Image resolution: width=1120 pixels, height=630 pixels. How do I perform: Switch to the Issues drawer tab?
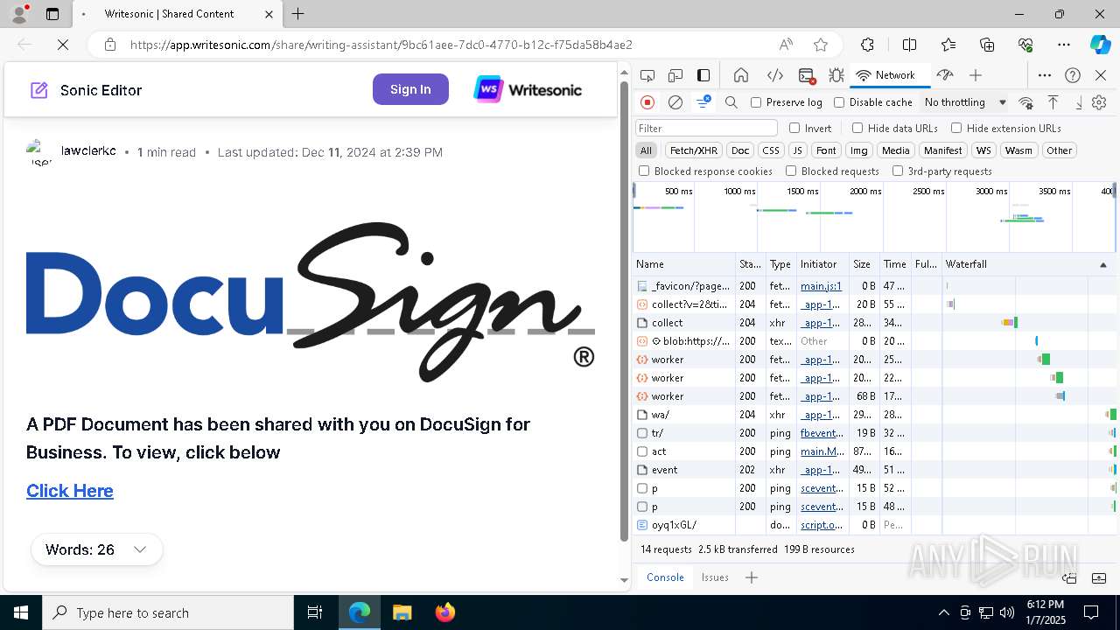715,577
